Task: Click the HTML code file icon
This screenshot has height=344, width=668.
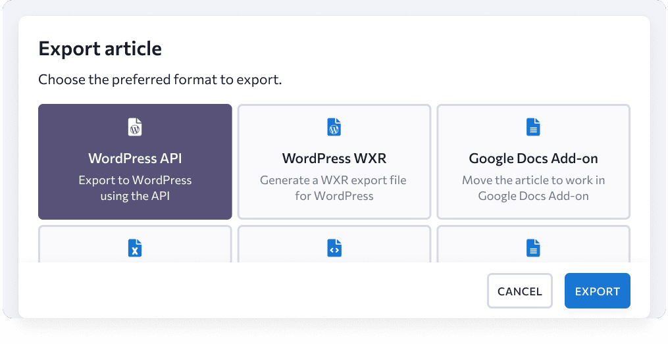Action: [x=334, y=248]
